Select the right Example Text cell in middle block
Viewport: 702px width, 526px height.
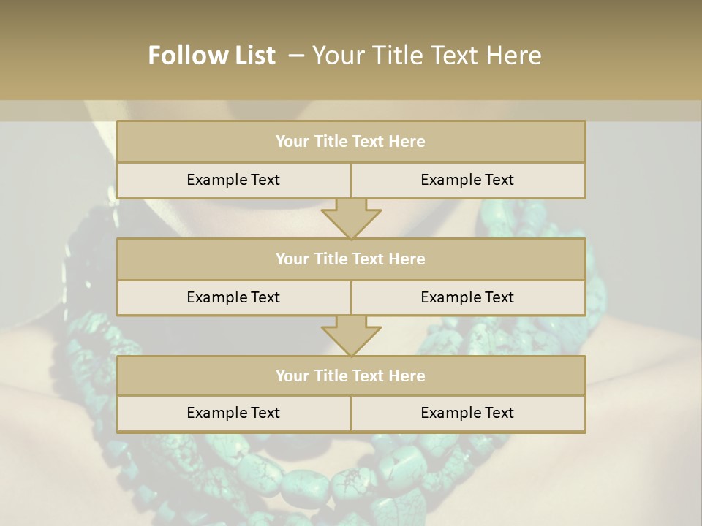[467, 297]
